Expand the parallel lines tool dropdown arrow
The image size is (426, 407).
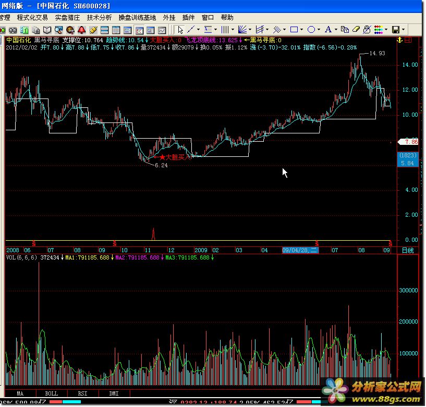[285, 30]
